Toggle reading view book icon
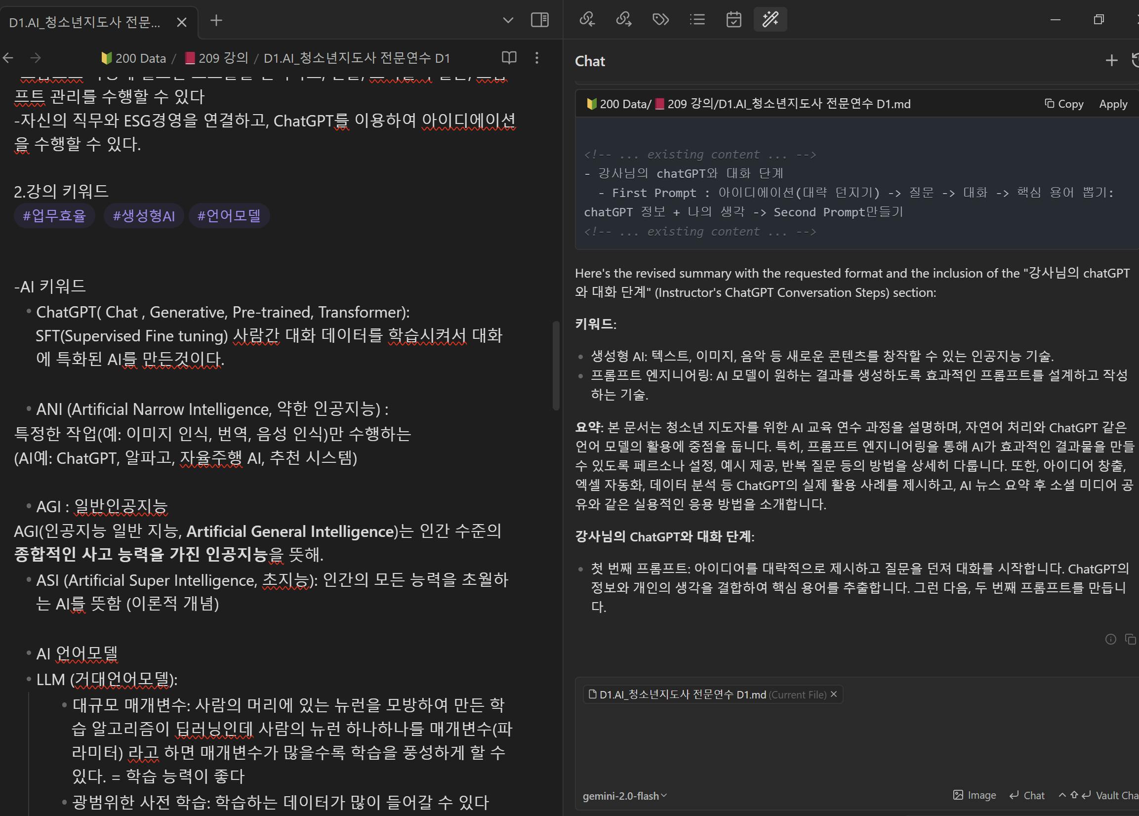1139x816 pixels. [509, 58]
